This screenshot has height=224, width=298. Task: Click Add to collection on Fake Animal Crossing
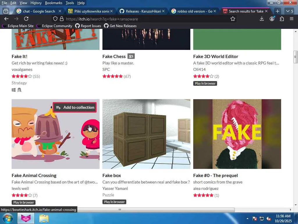pos(75,107)
